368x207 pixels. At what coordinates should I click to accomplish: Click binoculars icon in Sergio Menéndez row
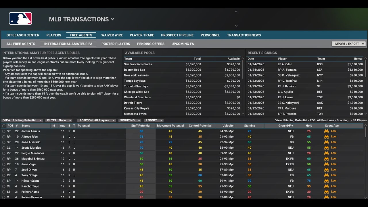[327, 153]
